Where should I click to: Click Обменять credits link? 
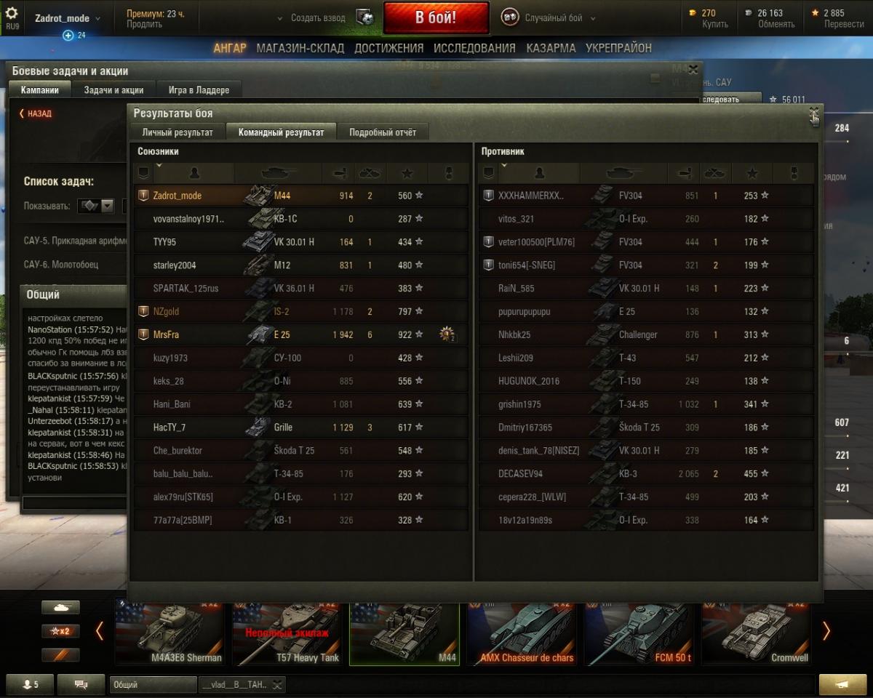[x=776, y=24]
